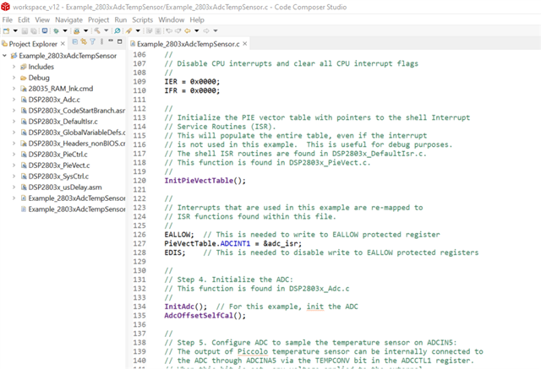This screenshot has height=369, width=541.
Task: Select the Example_2803xAdcTempSensor.c editor tab
Action: point(188,44)
